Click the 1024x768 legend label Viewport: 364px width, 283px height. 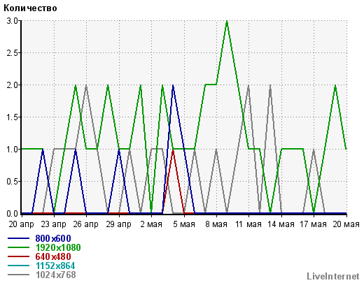(55, 275)
